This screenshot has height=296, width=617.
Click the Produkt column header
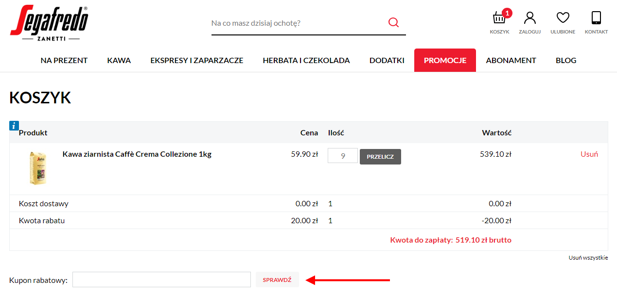click(33, 132)
